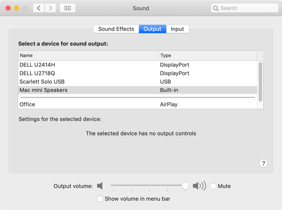Click the search magnifying glass icon
The image size is (282, 210).
[216, 8]
